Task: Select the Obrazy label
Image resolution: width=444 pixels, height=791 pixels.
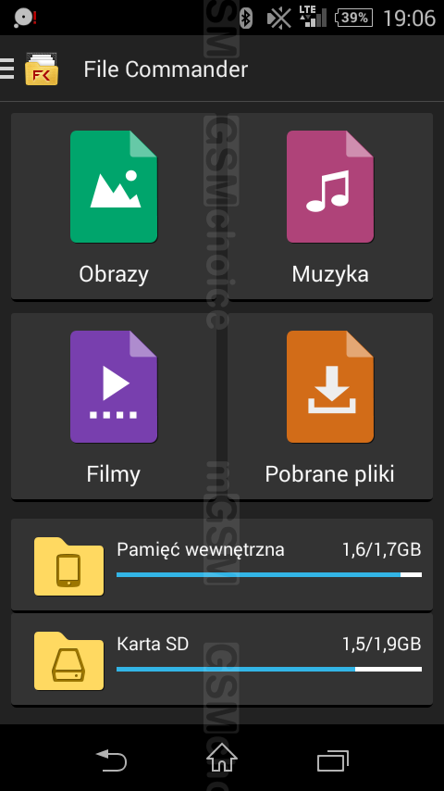Action: coord(114,274)
